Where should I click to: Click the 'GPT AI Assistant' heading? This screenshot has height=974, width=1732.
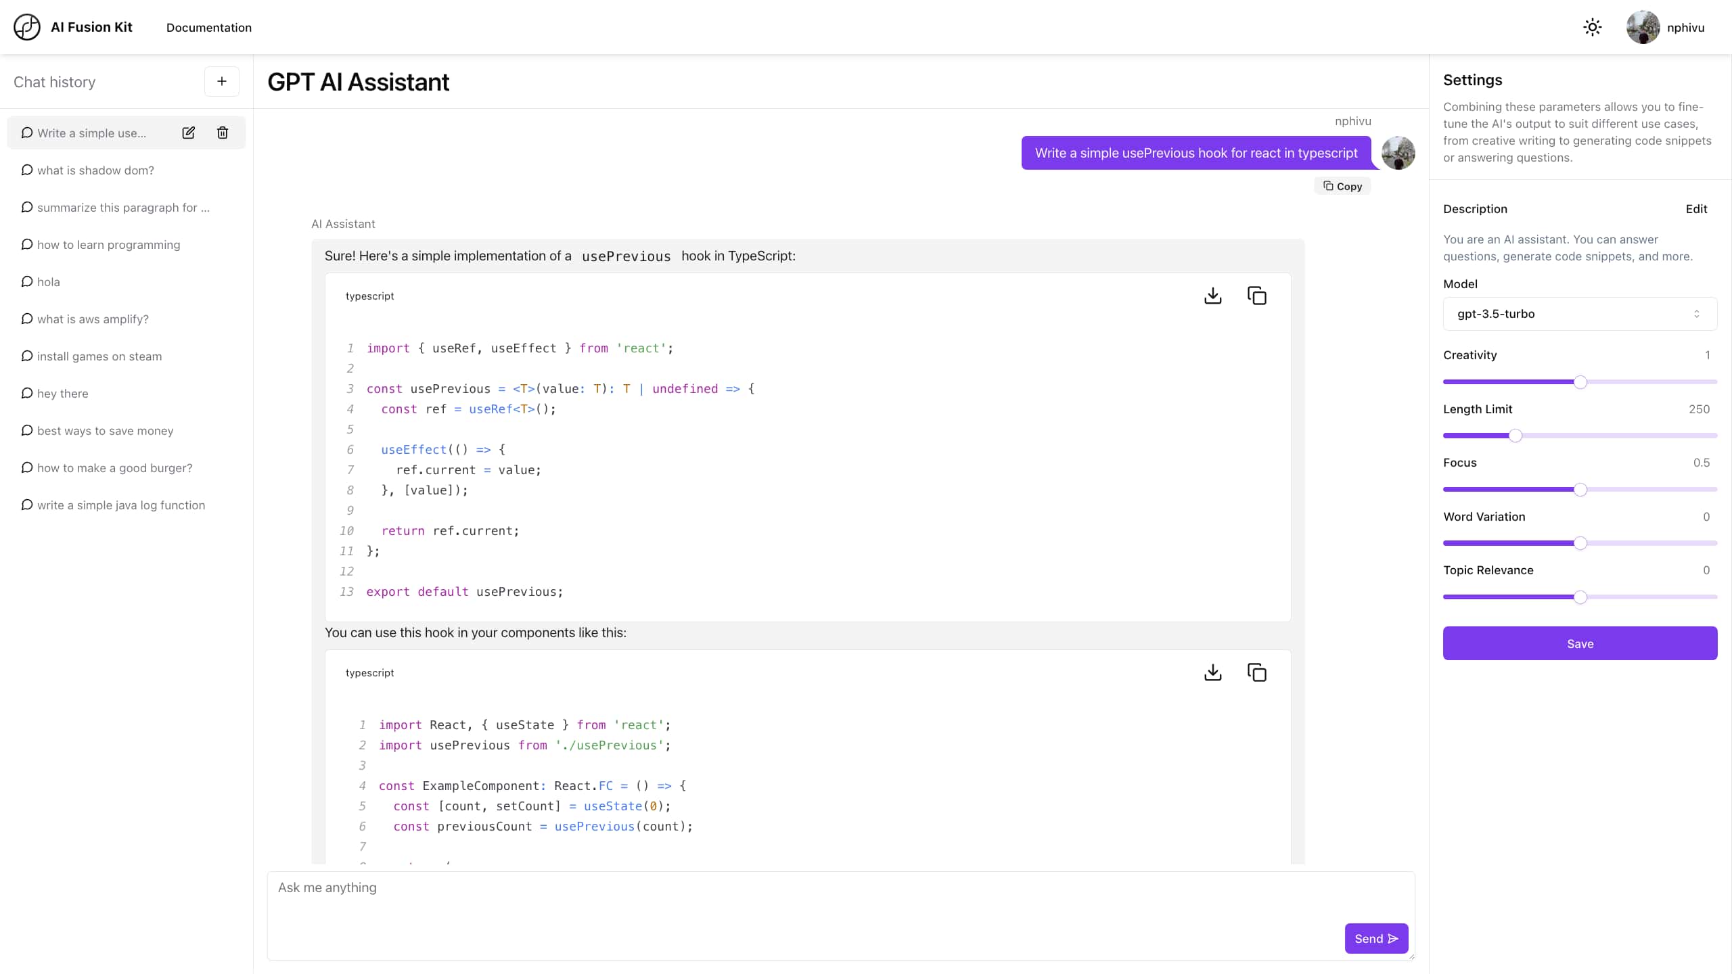coord(358,82)
